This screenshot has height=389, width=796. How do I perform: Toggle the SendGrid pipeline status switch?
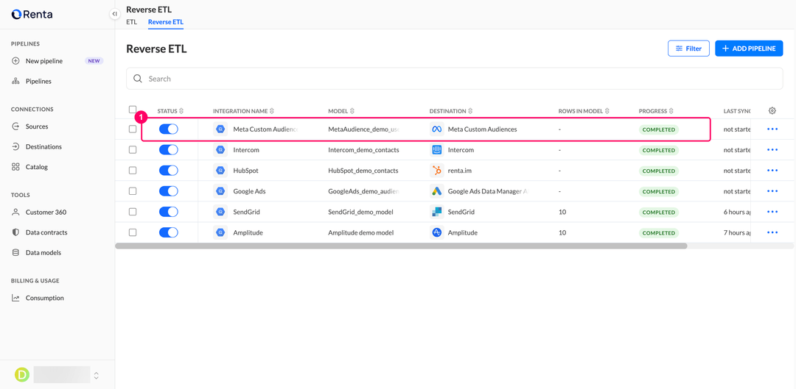(169, 212)
